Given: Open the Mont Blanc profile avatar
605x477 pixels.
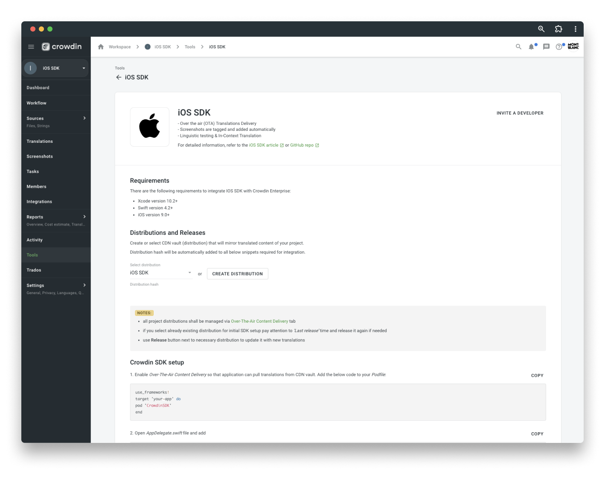Looking at the screenshot, I should coord(573,46).
